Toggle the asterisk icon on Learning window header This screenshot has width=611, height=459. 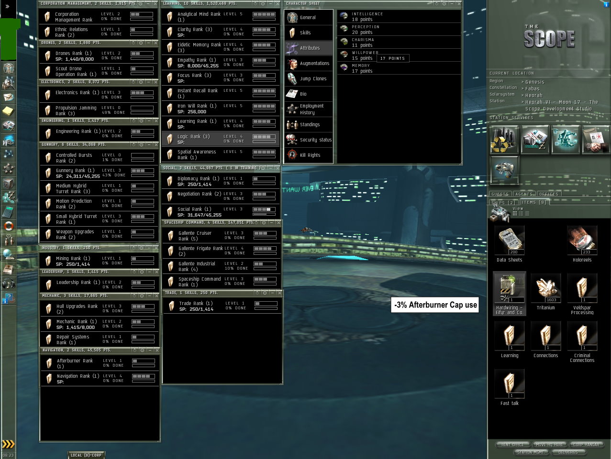point(256,3)
